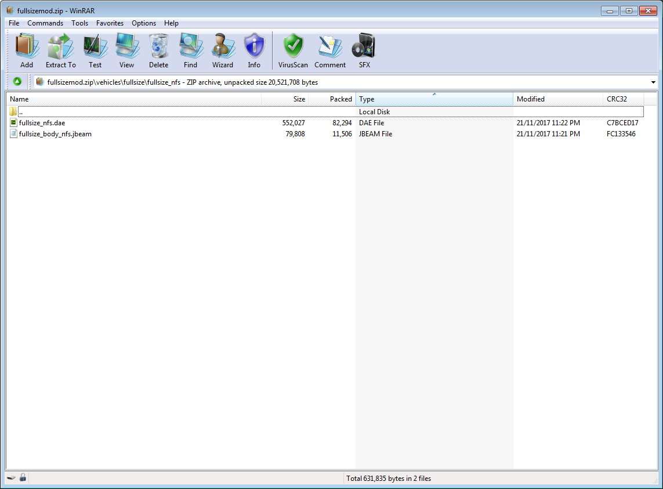Open the Favorites menu
This screenshot has width=663, height=489.
pos(110,23)
